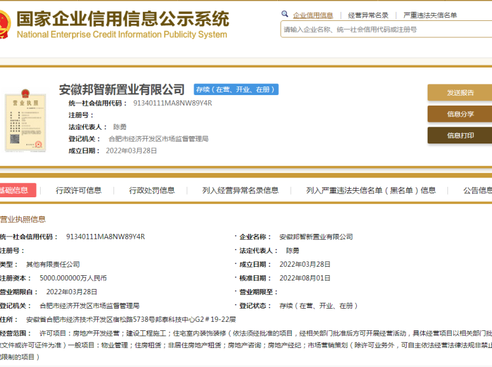This screenshot has width=492, height=367.
Task: Open the 列入严重违法失信名单(黑名单)信息 tab
Action: click(x=371, y=191)
